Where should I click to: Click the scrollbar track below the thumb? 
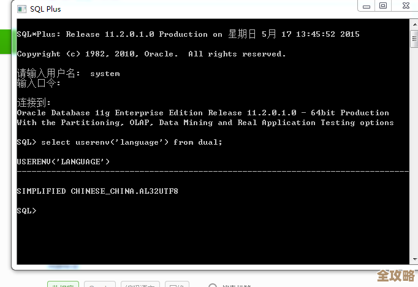pyautogui.click(x=414, y=153)
